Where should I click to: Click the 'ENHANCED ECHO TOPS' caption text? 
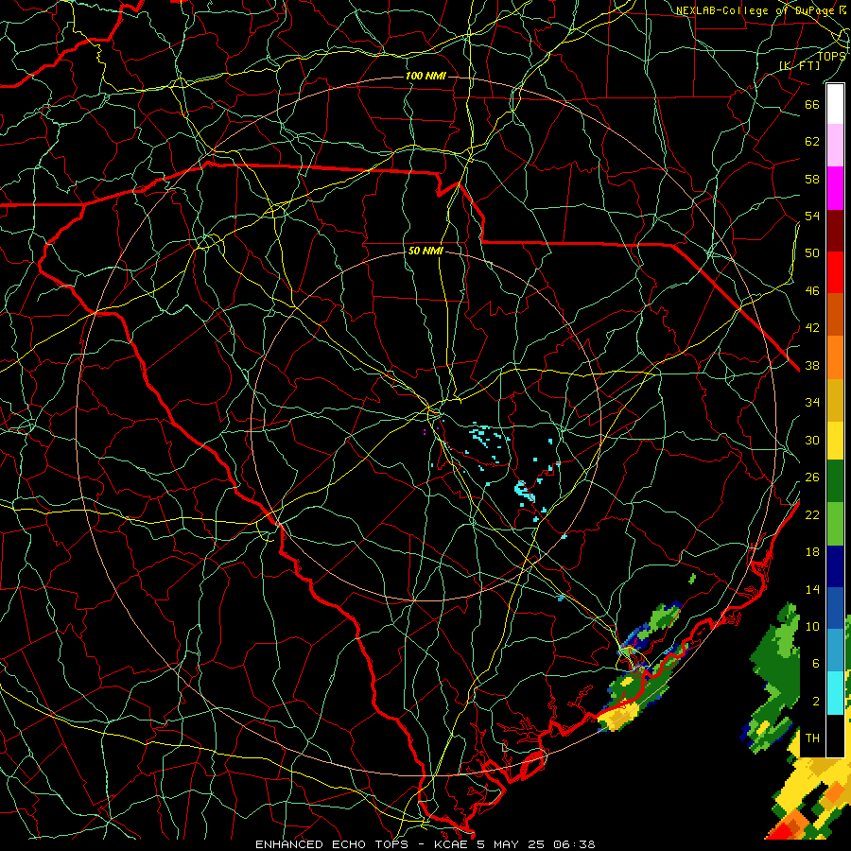[331, 844]
